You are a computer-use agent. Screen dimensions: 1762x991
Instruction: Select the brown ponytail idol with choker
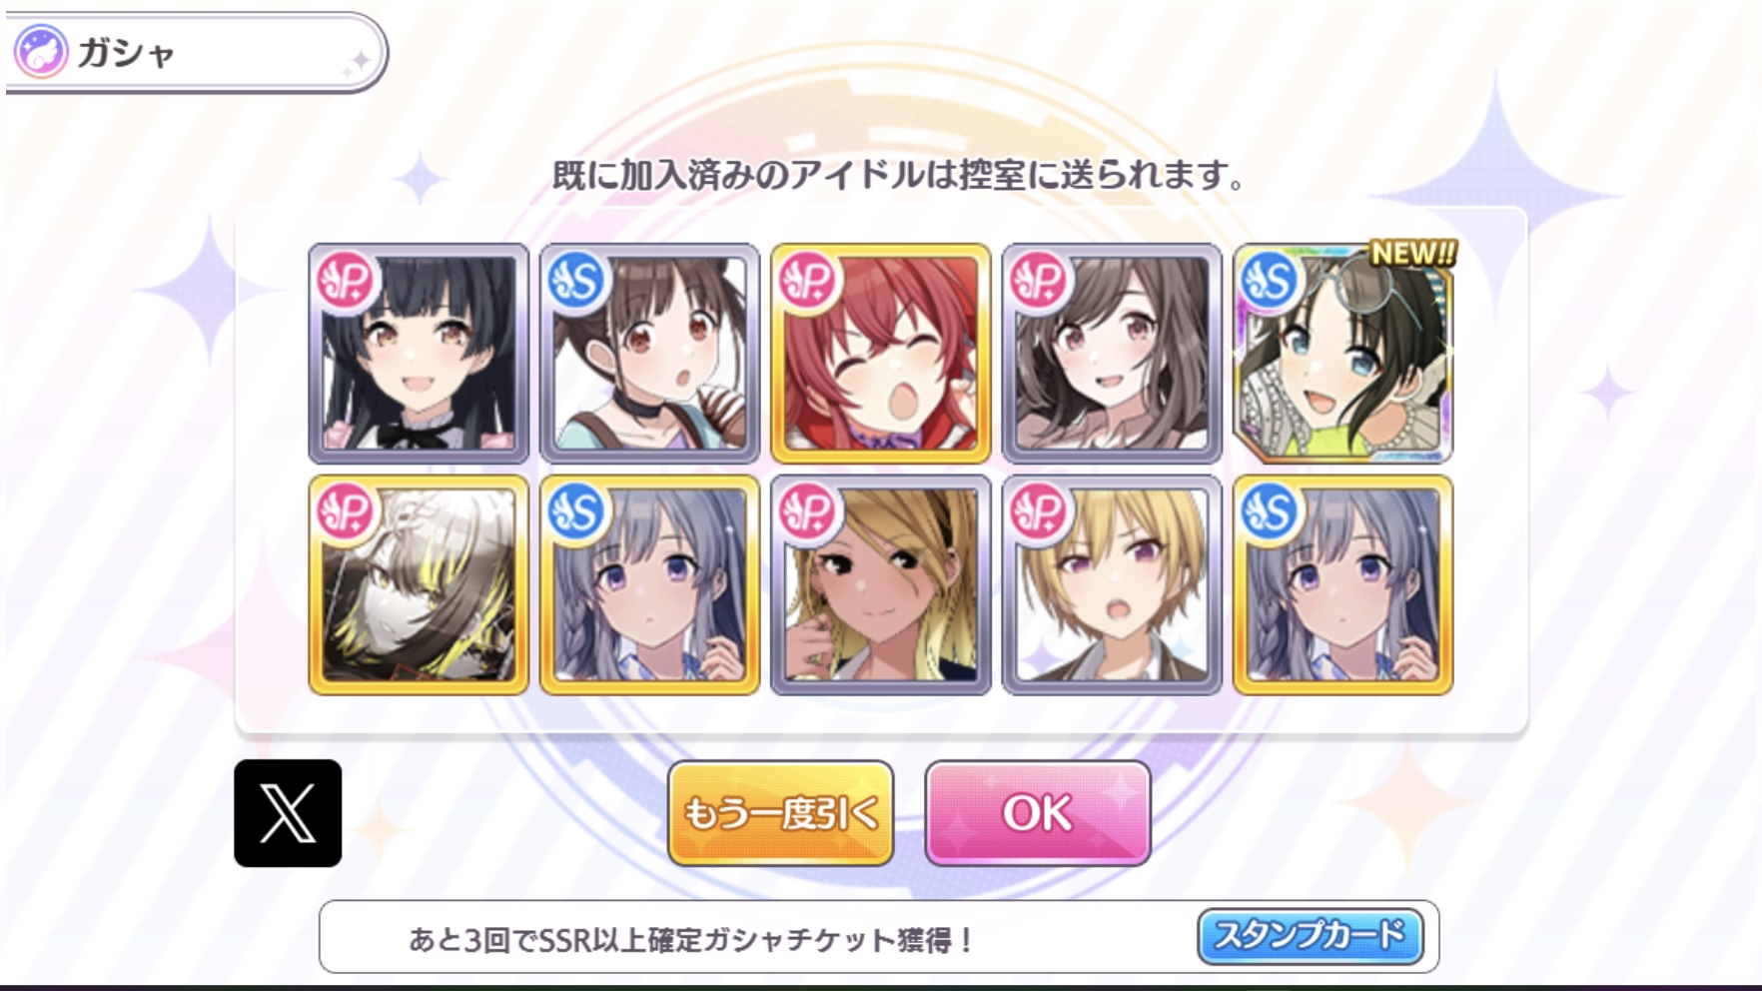click(x=649, y=354)
